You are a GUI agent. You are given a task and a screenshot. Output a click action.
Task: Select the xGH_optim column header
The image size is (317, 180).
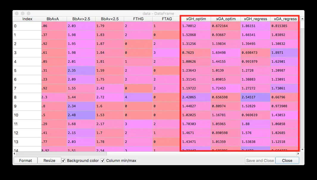(196, 19)
